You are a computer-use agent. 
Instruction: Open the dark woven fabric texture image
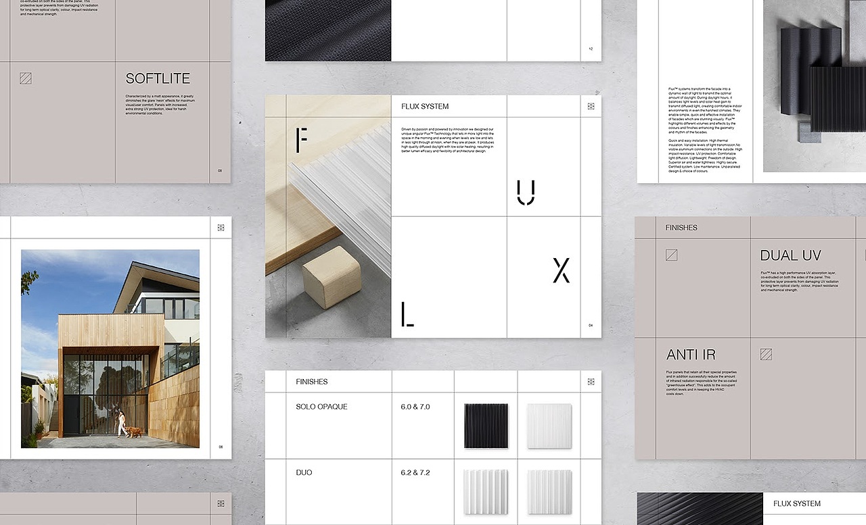(328, 30)
